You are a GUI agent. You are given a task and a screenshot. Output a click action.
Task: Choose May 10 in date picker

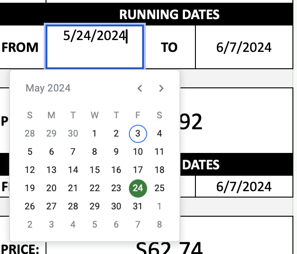pyautogui.click(x=138, y=152)
